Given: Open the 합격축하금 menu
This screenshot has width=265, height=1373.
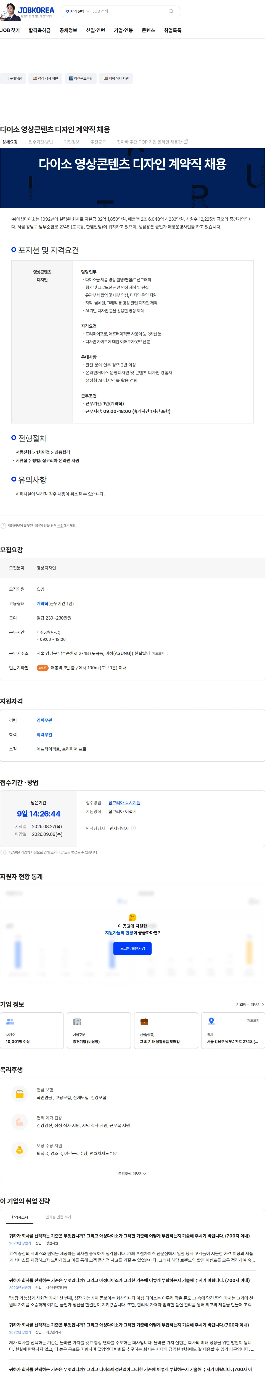Looking at the screenshot, I should [40, 30].
